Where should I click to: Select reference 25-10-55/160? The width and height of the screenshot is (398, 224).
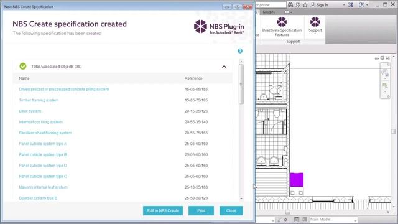(196, 187)
